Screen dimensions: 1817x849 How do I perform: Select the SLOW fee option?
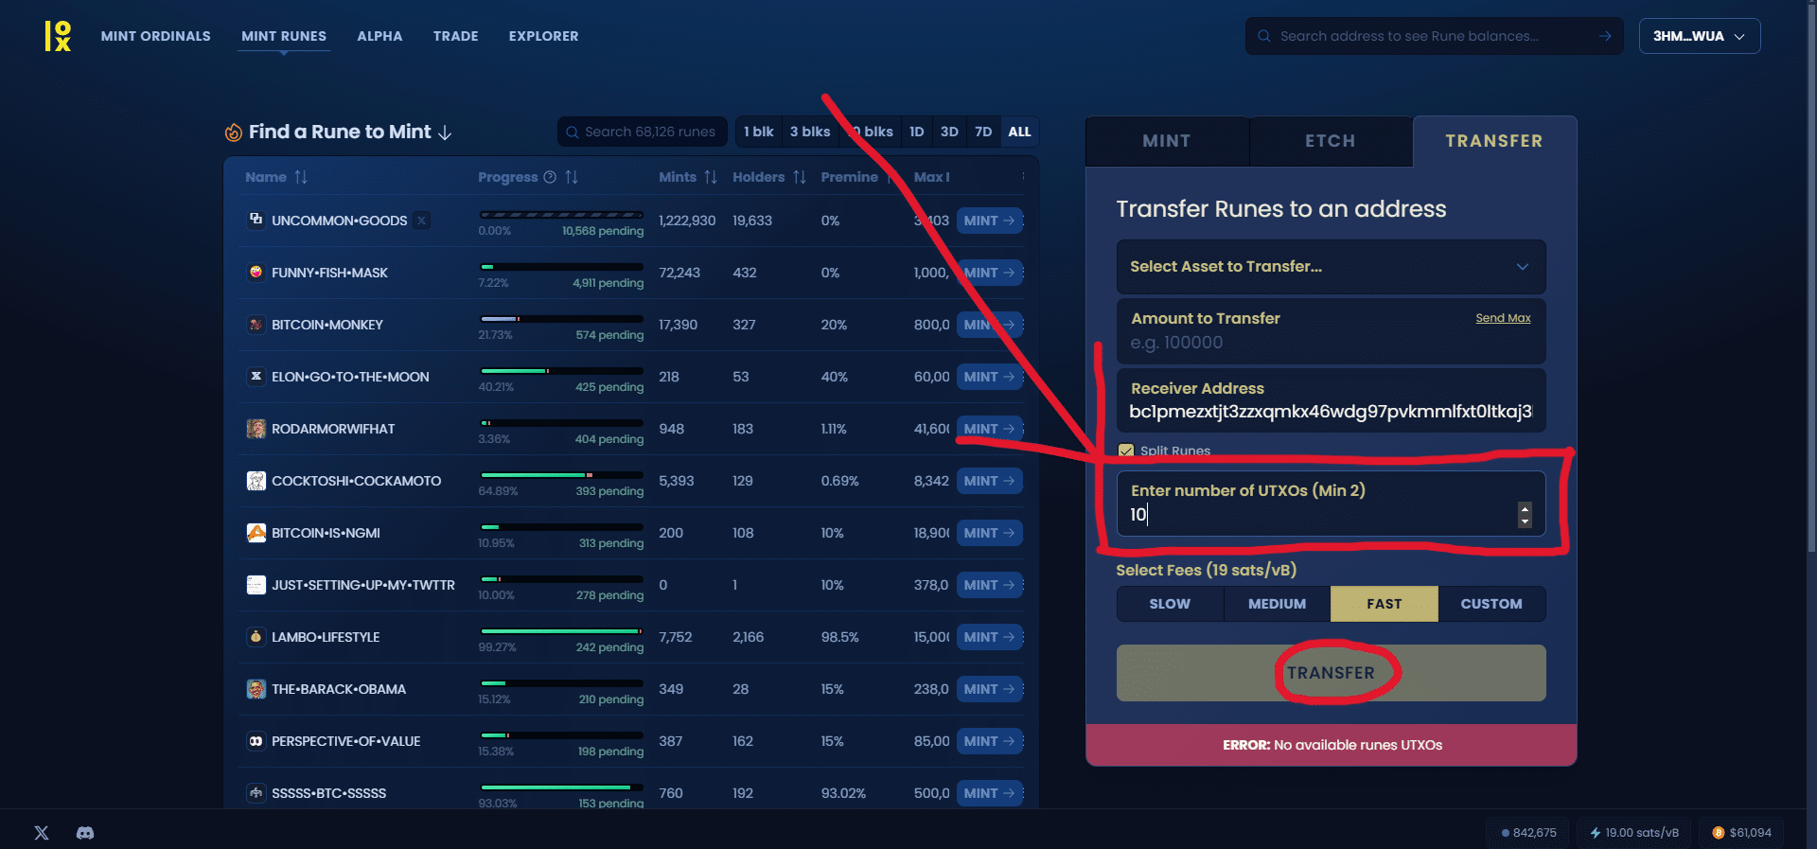[1170, 604]
